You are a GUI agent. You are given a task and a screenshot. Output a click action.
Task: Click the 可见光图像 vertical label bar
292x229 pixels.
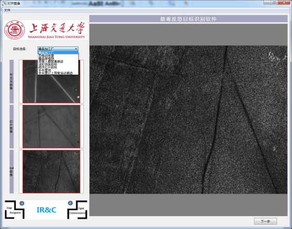[x=11, y=81]
